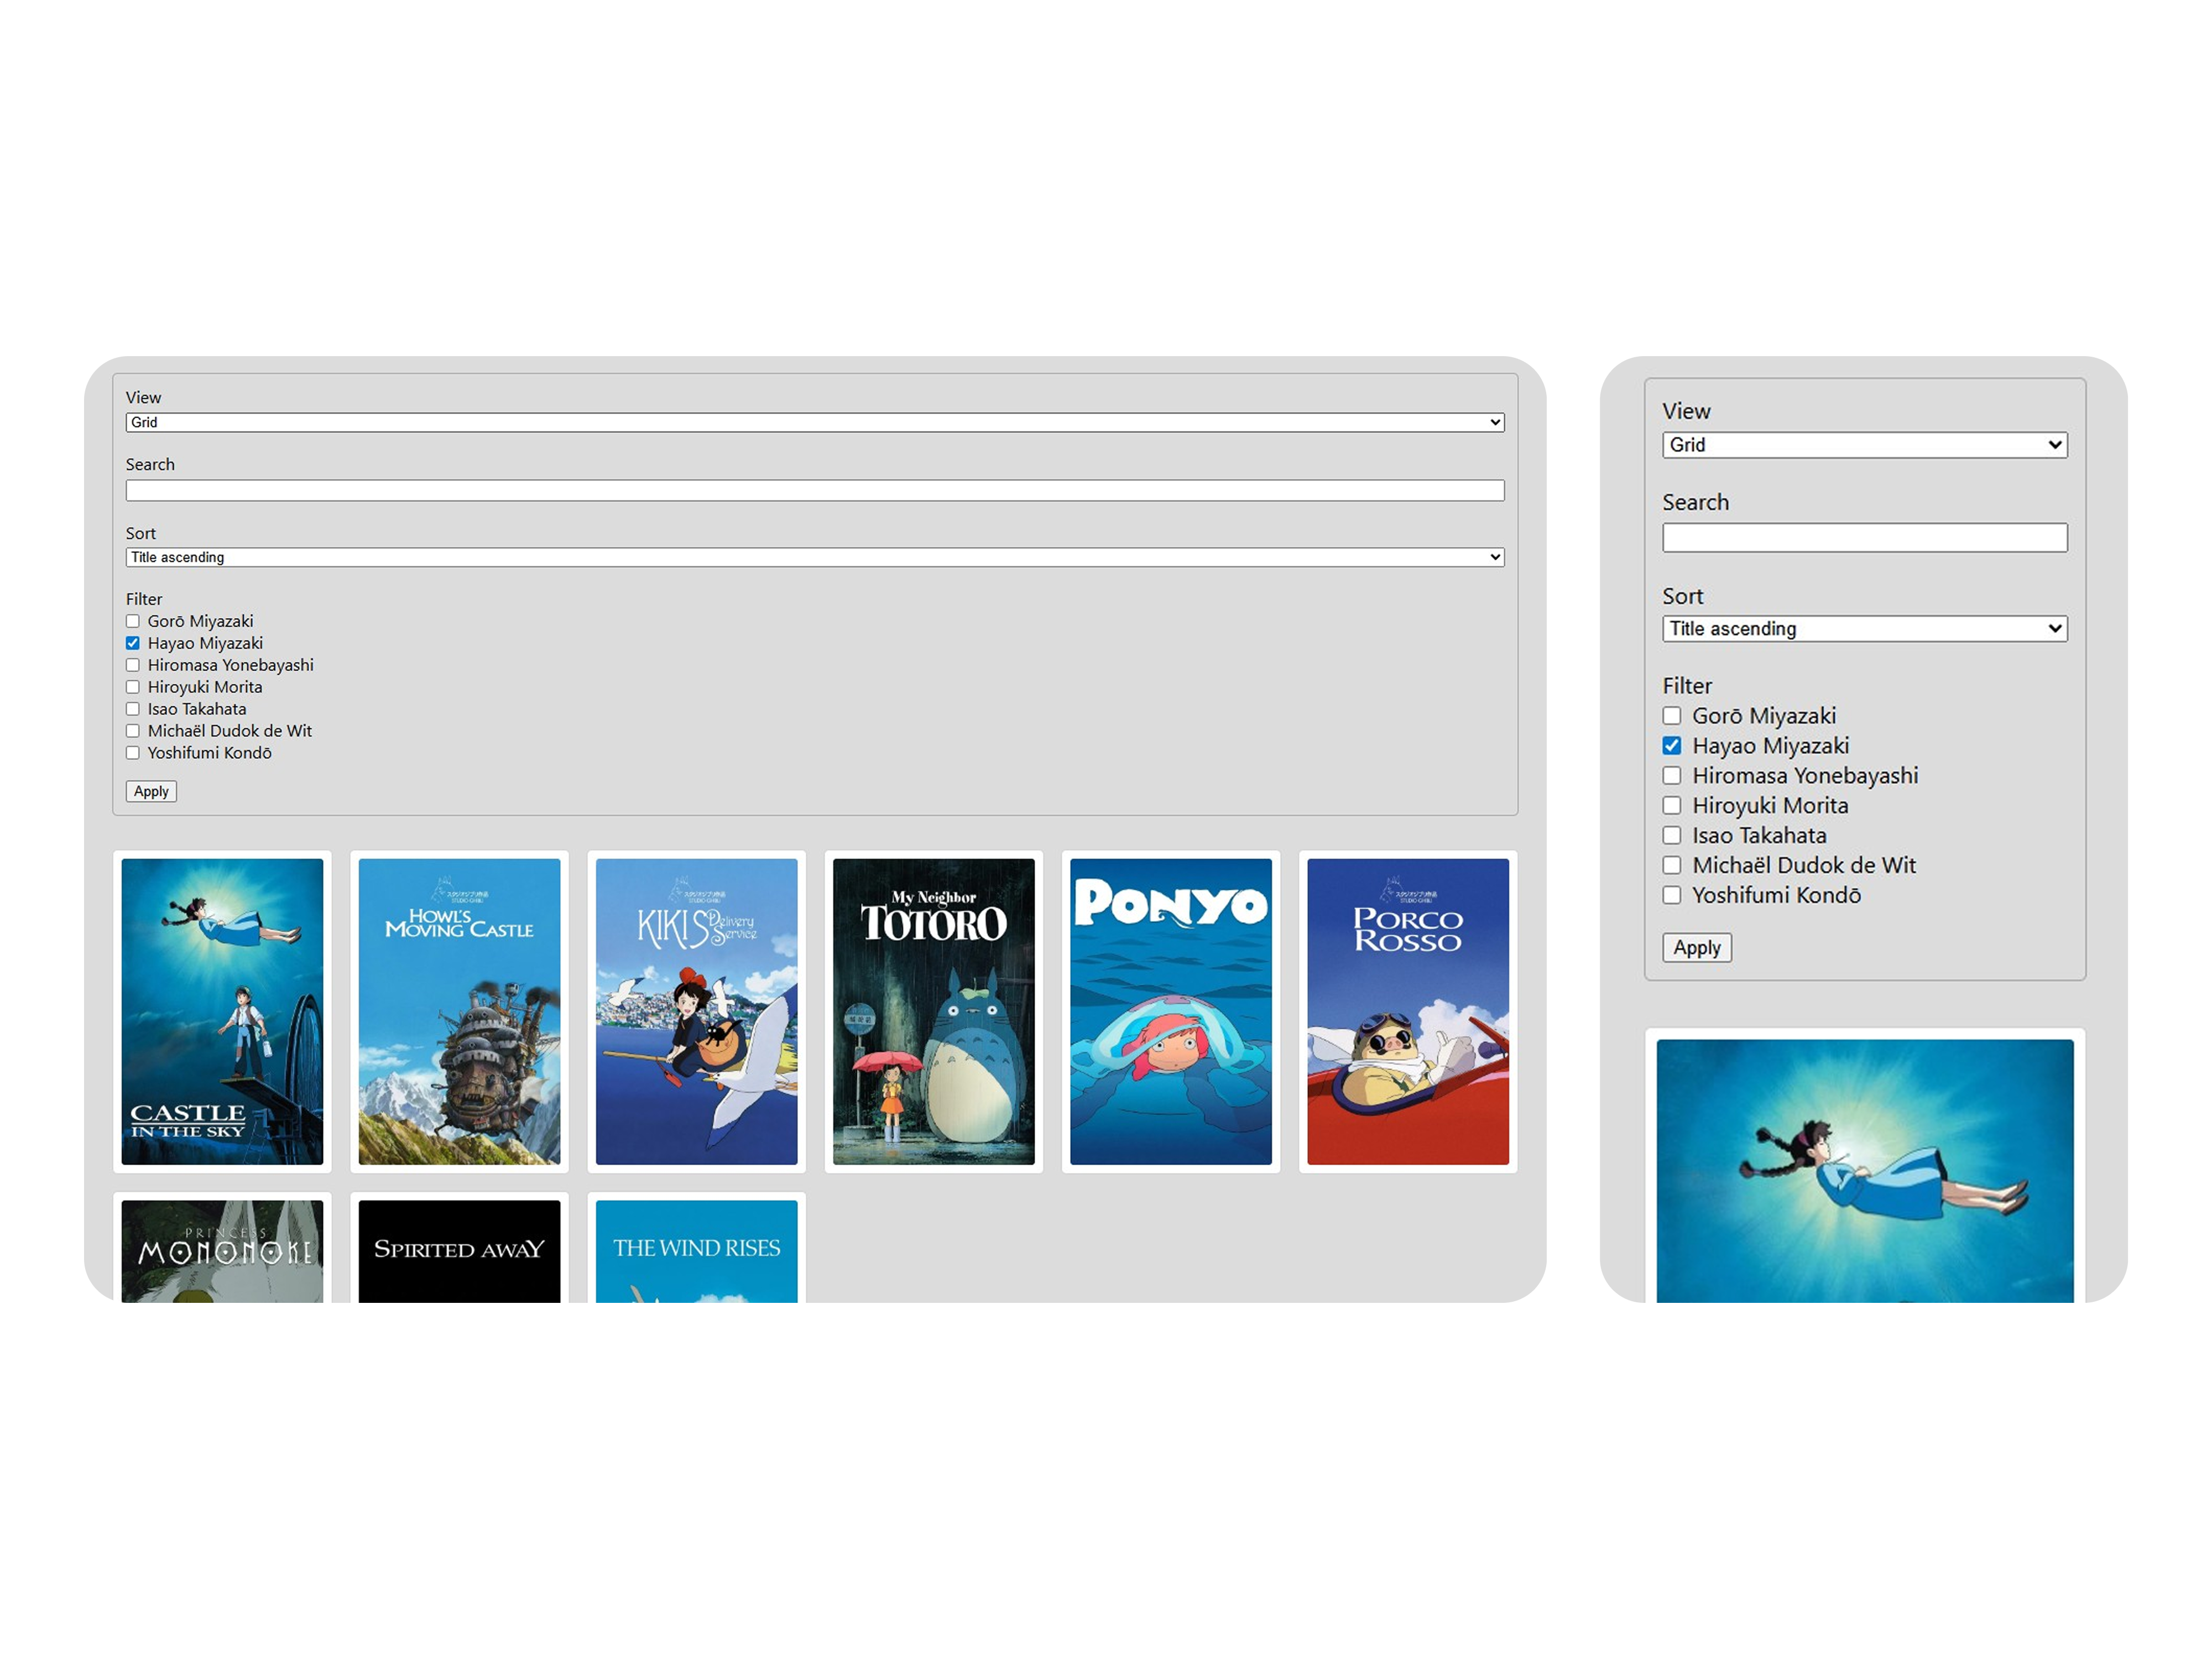The width and height of the screenshot is (2212, 1659).
Task: Open The Wind Rises poster
Action: coord(696,1251)
